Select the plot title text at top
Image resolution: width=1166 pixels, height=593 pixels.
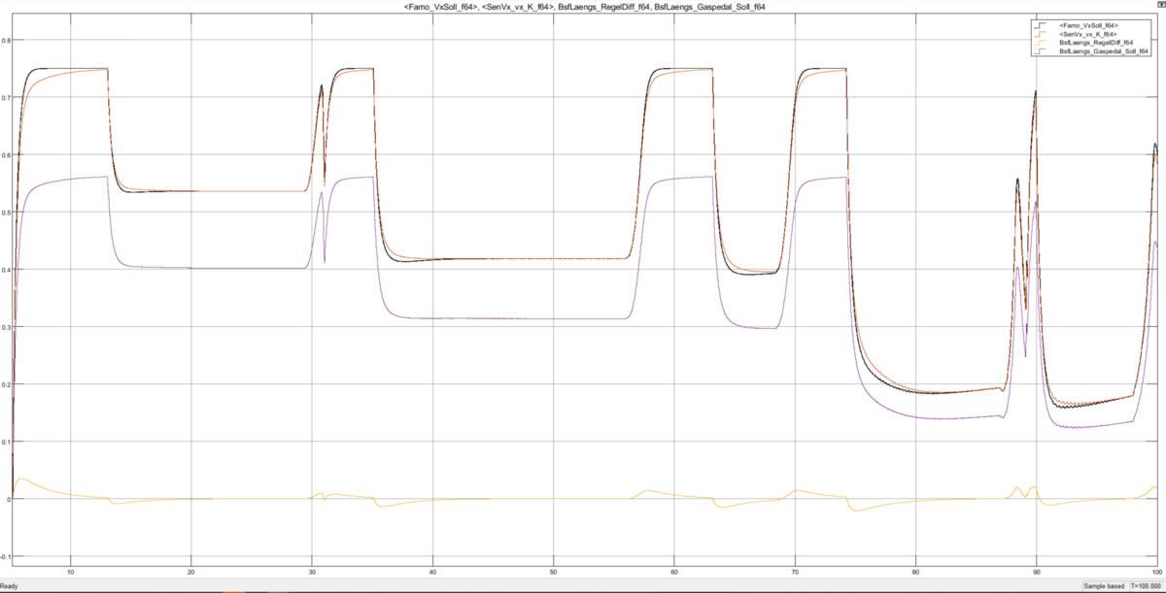pyautogui.click(x=584, y=8)
